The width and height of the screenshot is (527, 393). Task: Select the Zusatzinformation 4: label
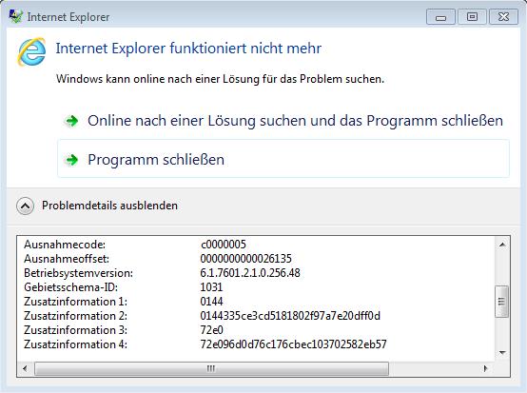click(x=75, y=344)
